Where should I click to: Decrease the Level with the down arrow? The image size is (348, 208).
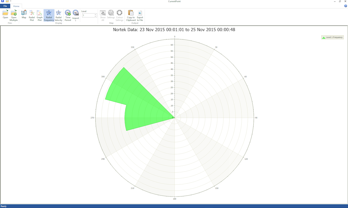[x=95, y=16]
